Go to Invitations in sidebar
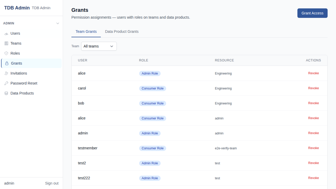The height and width of the screenshot is (189, 336). point(31,73)
